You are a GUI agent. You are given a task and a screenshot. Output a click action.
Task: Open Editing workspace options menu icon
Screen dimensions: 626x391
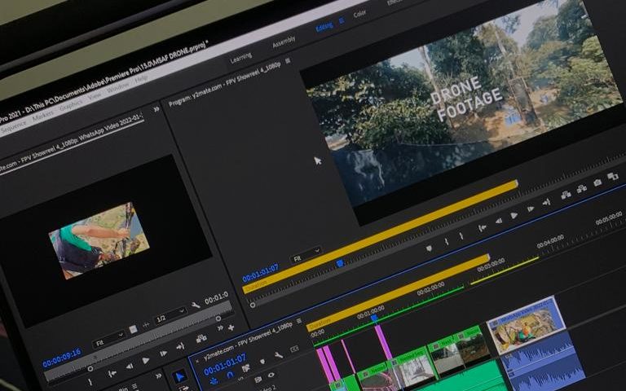point(342,20)
